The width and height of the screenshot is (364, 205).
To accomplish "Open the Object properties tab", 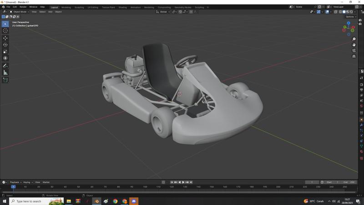I will pyautogui.click(x=361, y=120).
